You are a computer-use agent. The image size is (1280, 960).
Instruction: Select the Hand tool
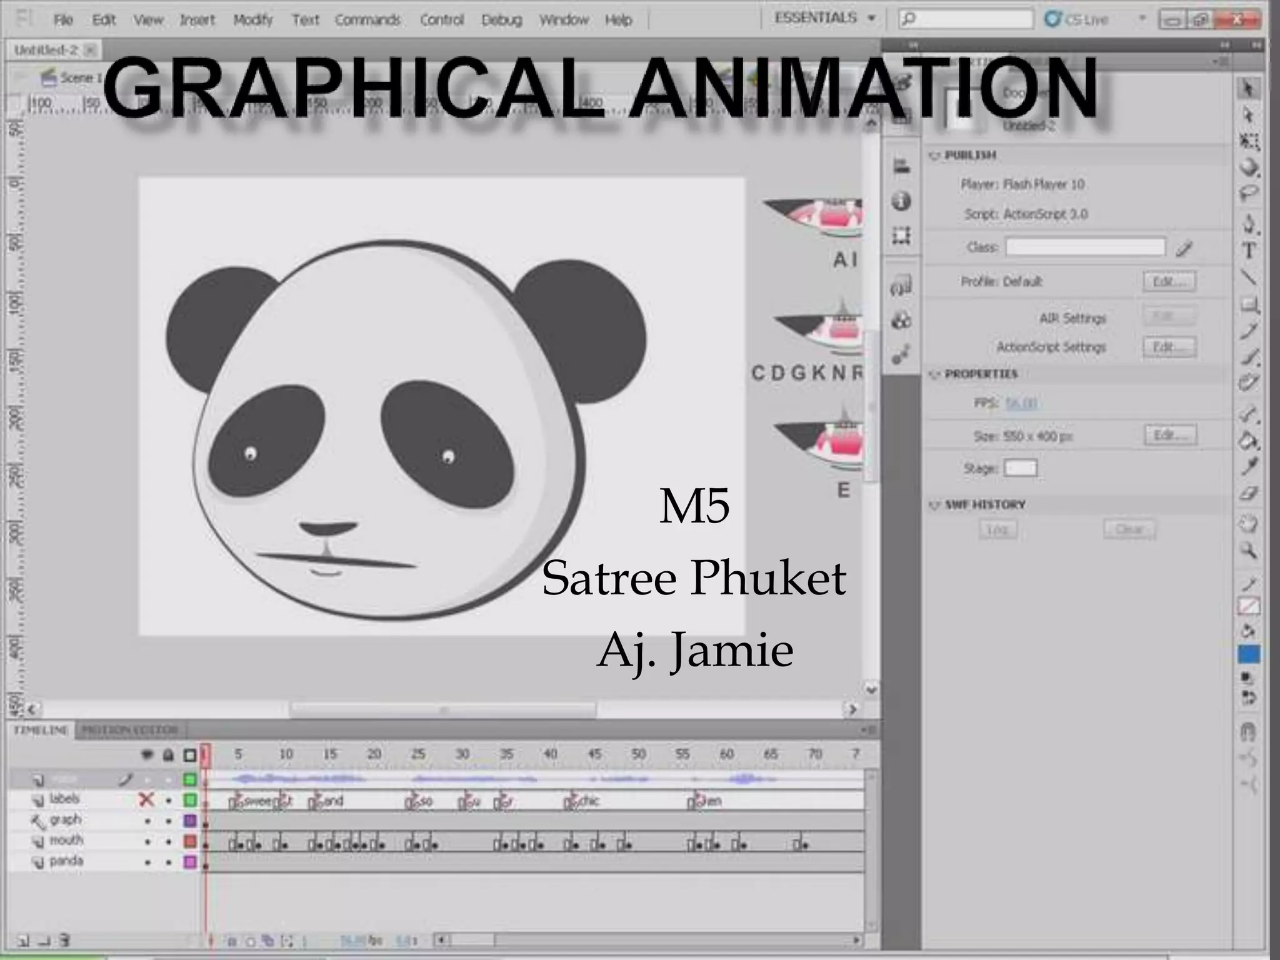(x=1248, y=524)
